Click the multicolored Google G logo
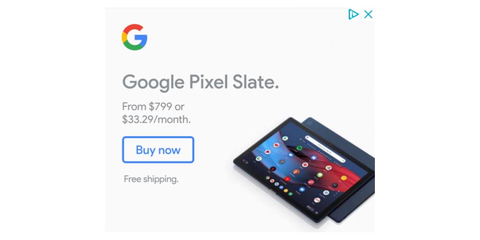 click(x=134, y=37)
